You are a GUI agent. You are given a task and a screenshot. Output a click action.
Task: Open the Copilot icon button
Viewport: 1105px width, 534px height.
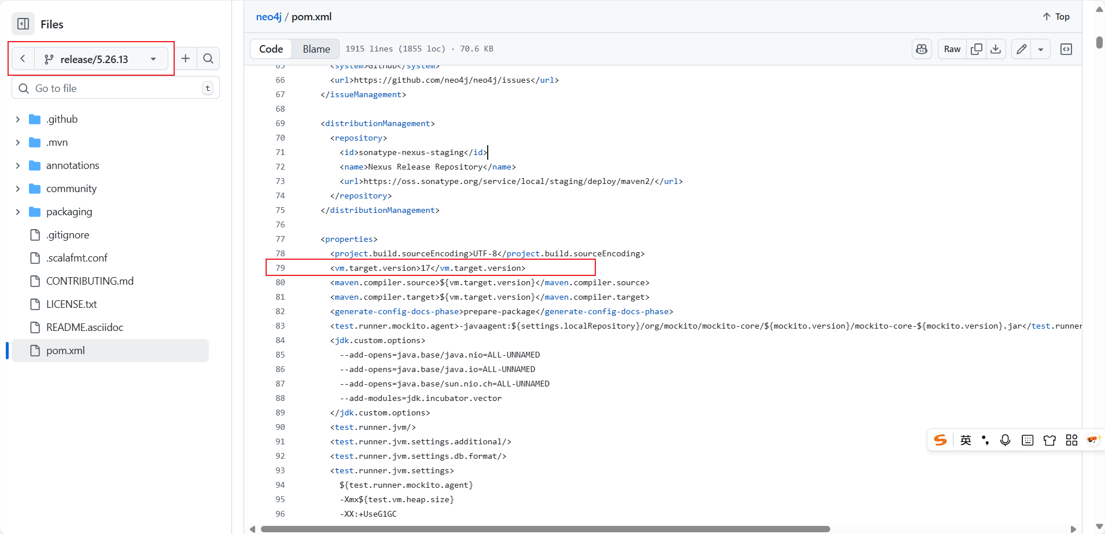[922, 49]
